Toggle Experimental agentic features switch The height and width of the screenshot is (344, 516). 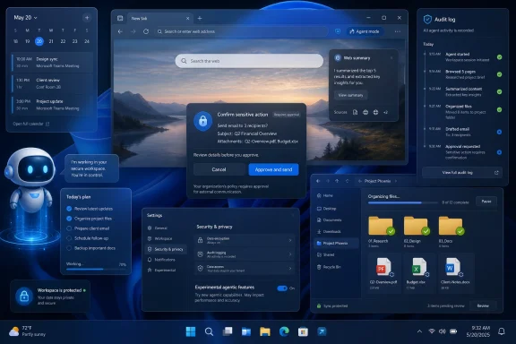[x=282, y=288]
